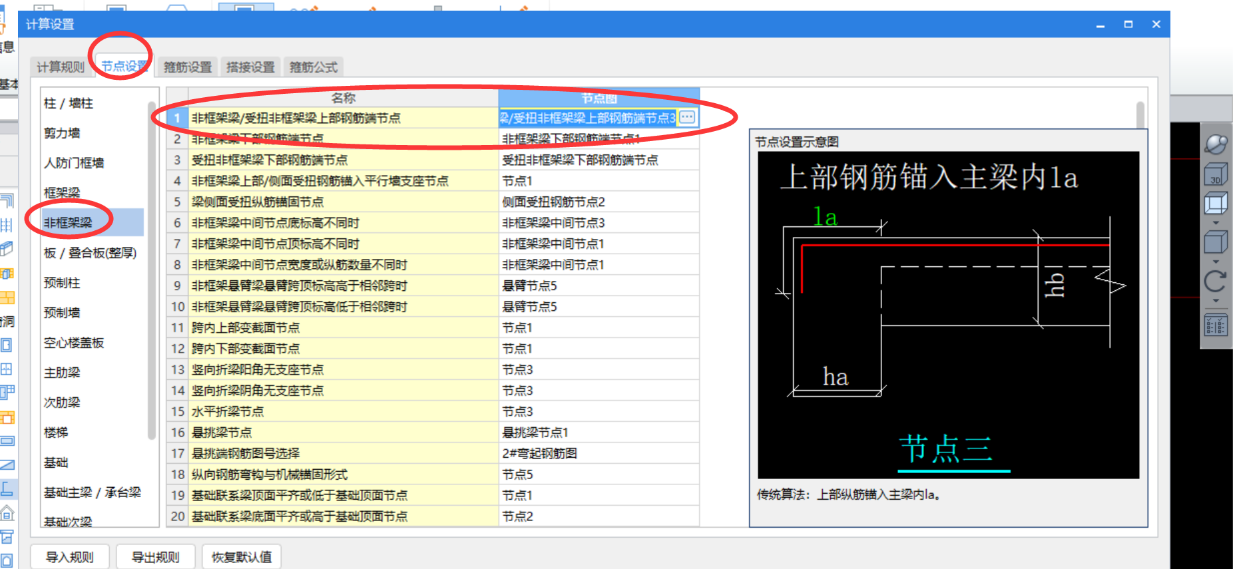Viewport: 1233px width, 569px height.
Task: Select row 1 非框架梁/受扭非框架梁上部钢筋端节点
Action: coord(344,118)
